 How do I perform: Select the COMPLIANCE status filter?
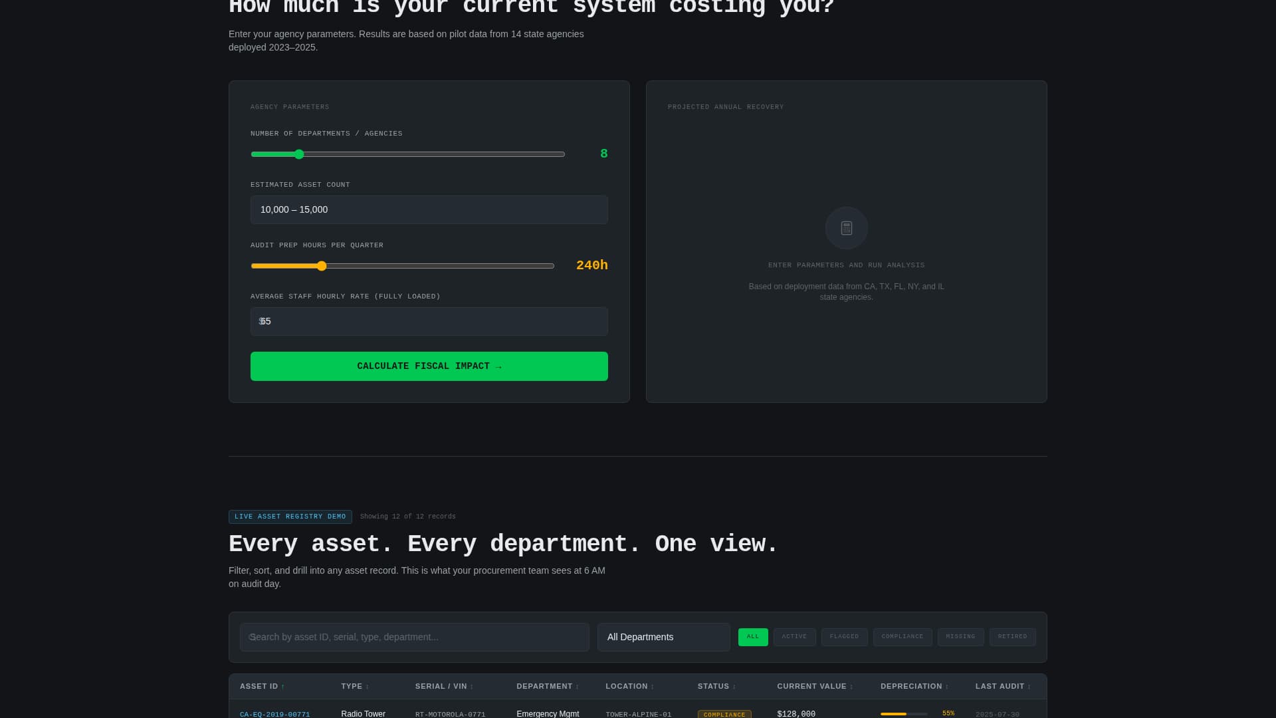point(903,637)
